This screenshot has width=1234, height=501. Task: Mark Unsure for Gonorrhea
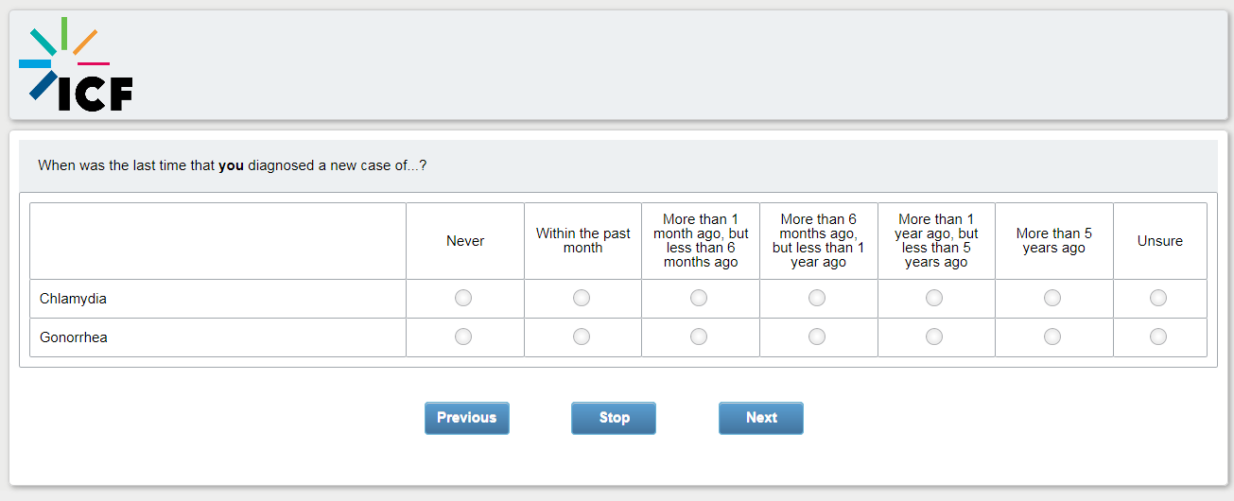pyautogui.click(x=1158, y=337)
